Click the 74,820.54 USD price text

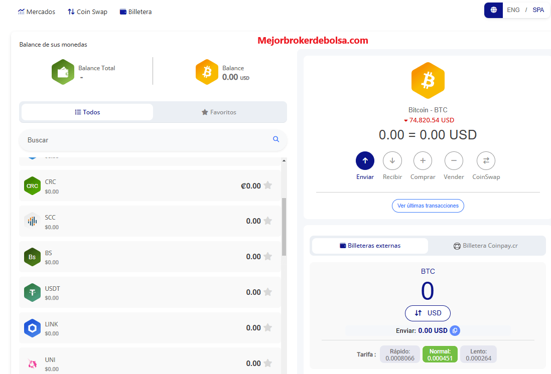click(432, 120)
